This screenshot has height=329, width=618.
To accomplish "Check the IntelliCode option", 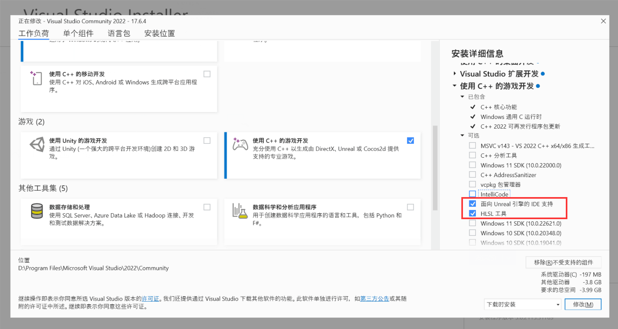I will [x=472, y=194].
